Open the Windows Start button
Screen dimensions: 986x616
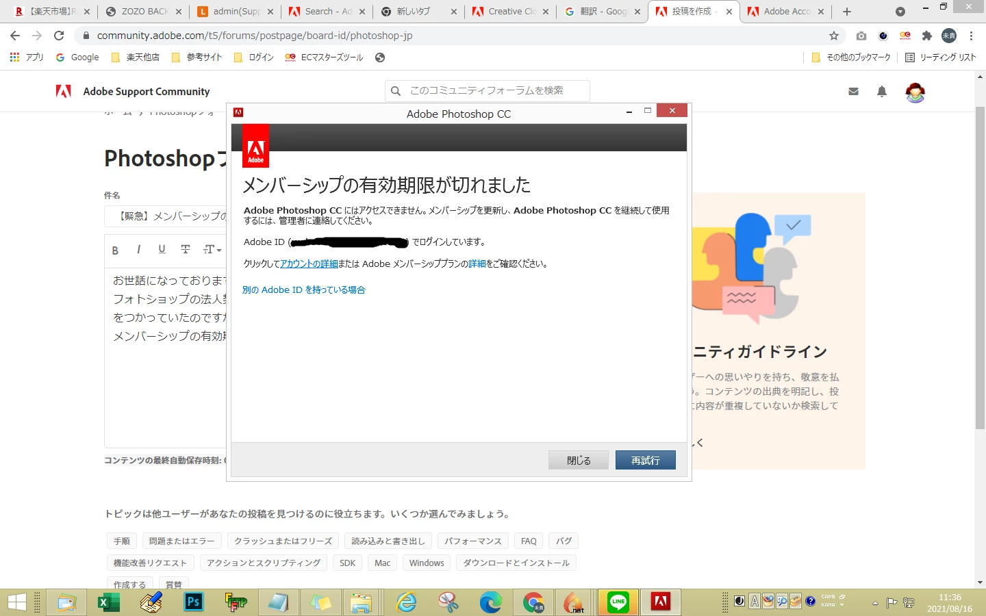coord(17,602)
